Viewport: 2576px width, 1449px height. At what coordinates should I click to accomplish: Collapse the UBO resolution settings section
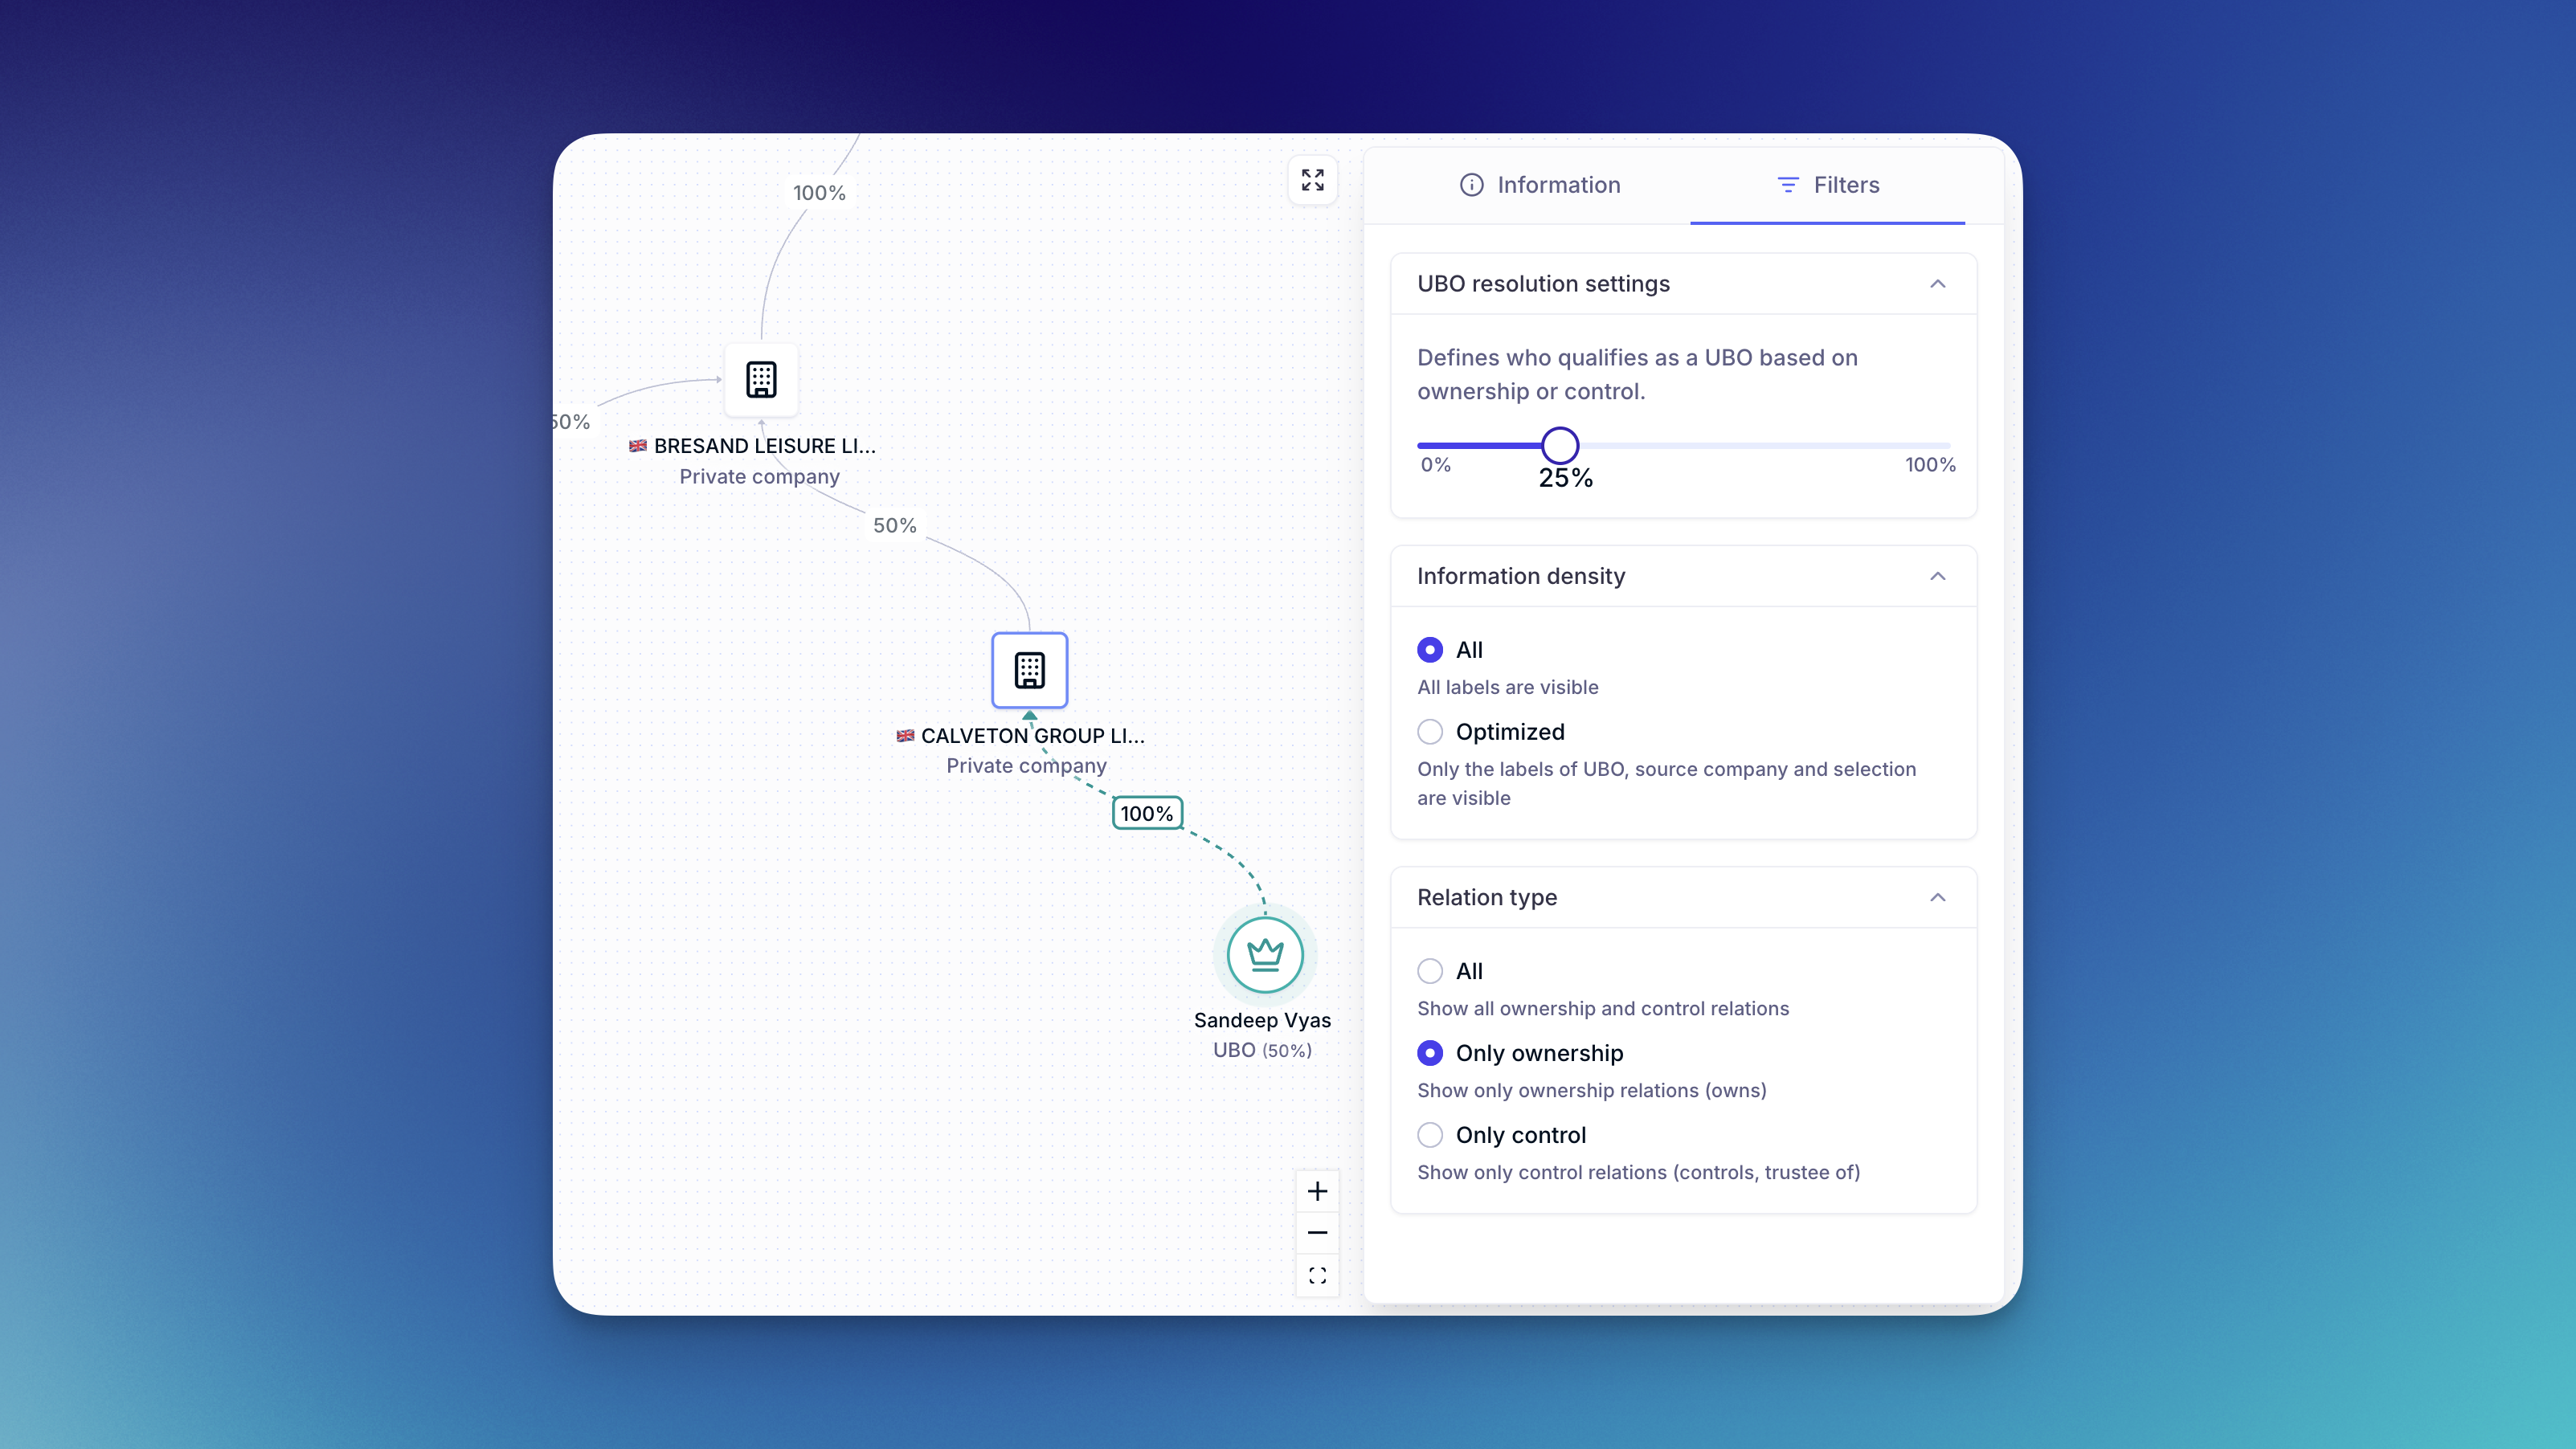pos(1937,284)
